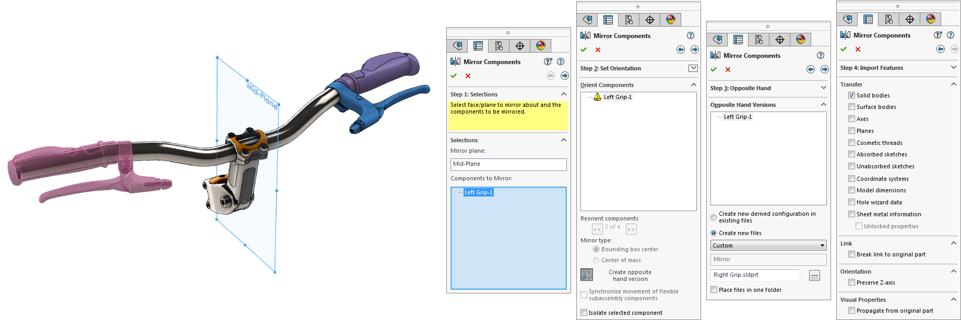
Task: Collapse the Selections group in Step 1 panel
Action: (x=564, y=140)
